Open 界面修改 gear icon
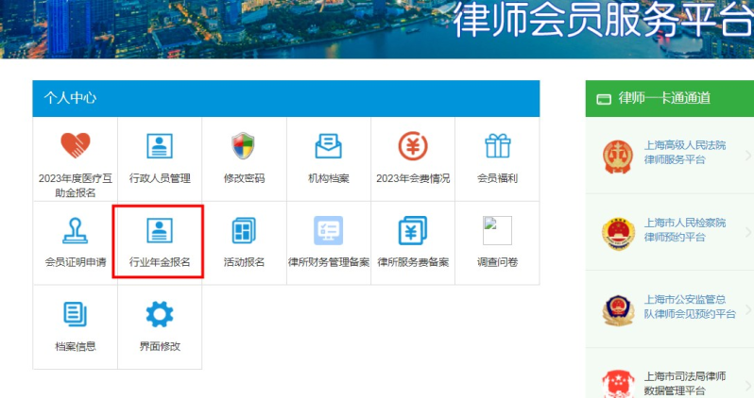 tap(160, 315)
